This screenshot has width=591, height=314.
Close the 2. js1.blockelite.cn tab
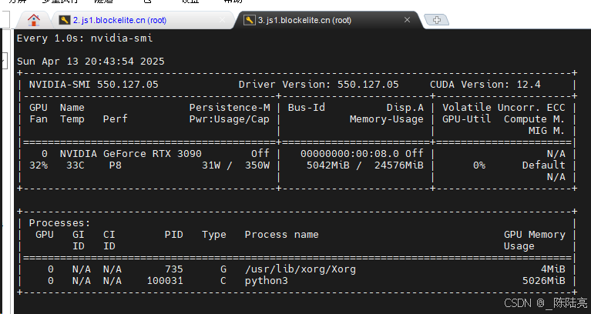pos(223,20)
